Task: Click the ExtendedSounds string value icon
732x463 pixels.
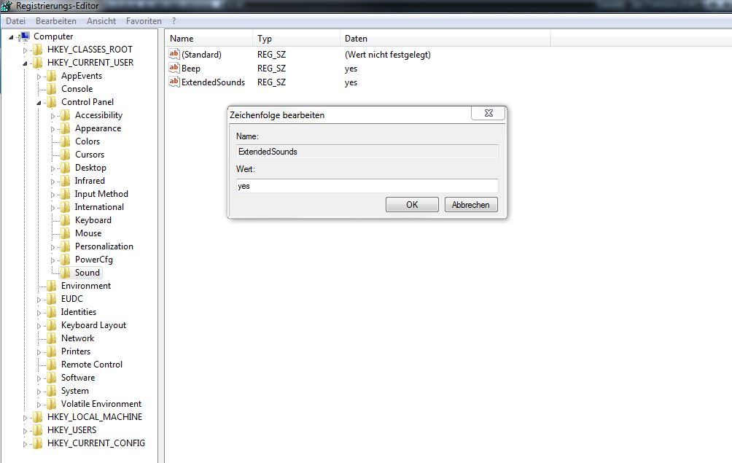Action: click(174, 82)
